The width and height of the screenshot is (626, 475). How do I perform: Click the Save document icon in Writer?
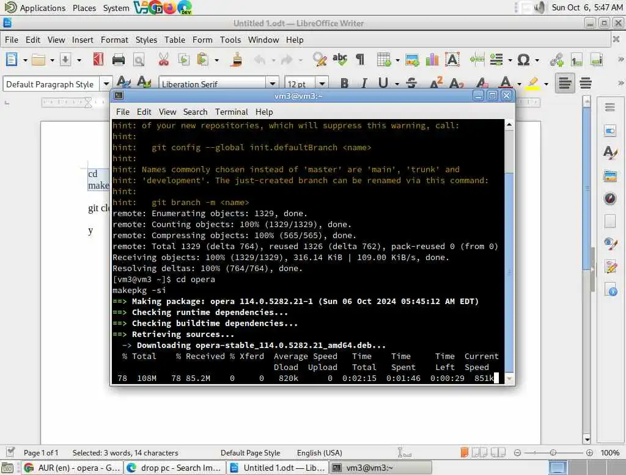65,60
